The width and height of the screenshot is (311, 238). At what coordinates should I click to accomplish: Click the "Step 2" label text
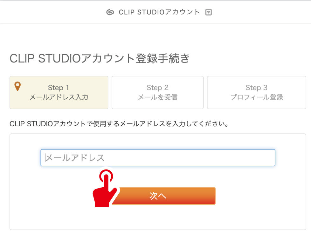point(157,88)
